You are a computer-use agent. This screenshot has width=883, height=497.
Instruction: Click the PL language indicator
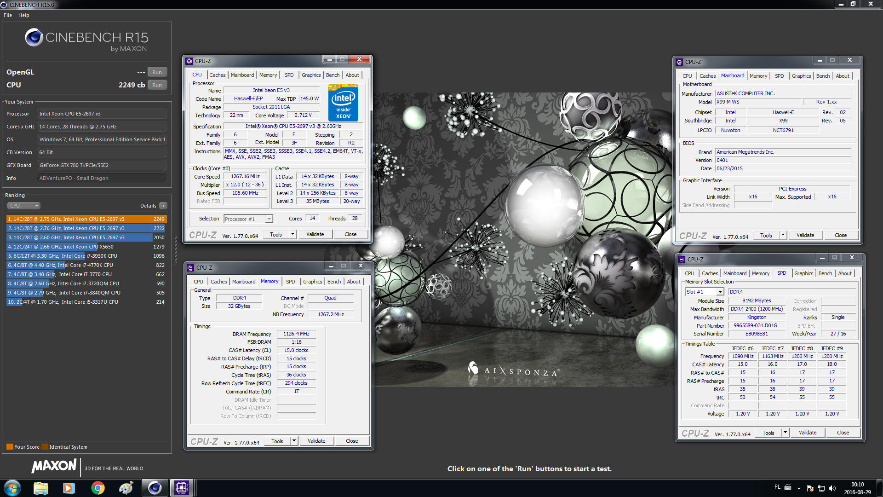pos(777,487)
